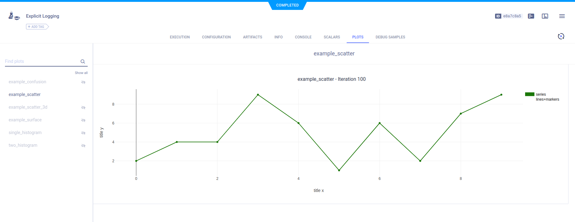Viewport: 575px width, 222px height.
Task: Focus the Find plots search field
Action: 42,61
